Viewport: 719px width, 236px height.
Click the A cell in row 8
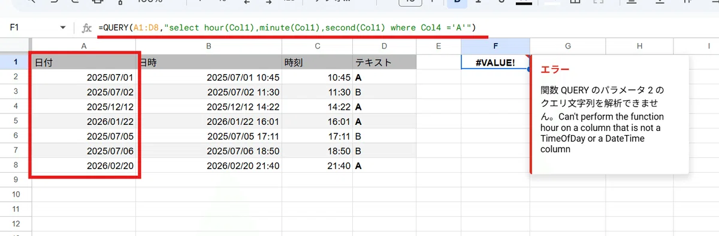click(384, 165)
